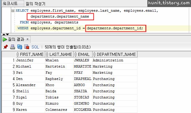Image resolution: width=191 pixels, height=113 pixels.
Task: Select row number 1 in result grid
Action: [x=9, y=60]
